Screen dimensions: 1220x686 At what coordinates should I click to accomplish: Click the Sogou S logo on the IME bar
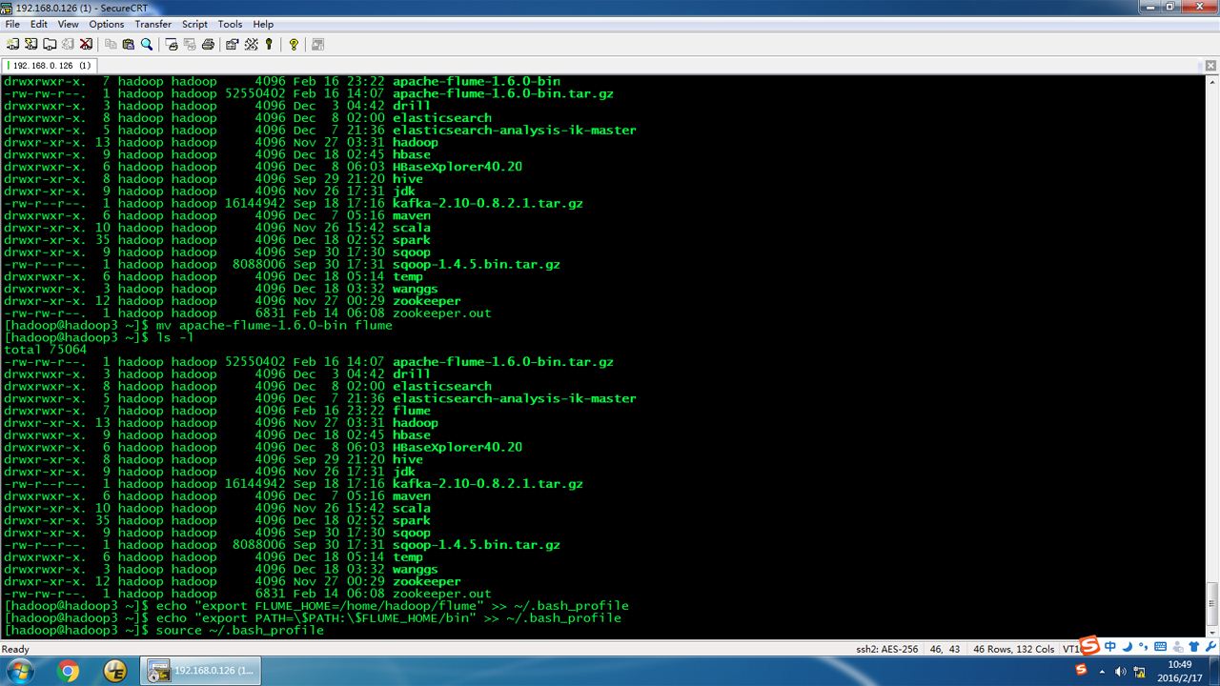[x=1089, y=645]
